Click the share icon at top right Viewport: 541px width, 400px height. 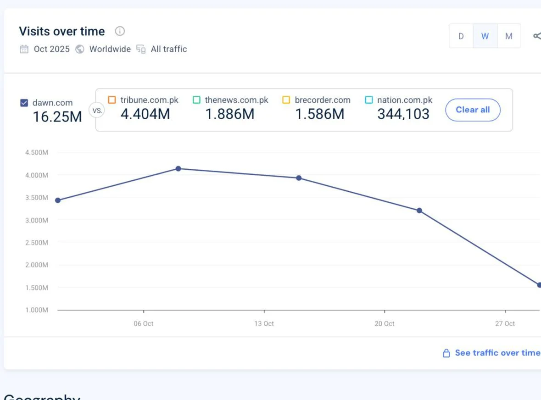[x=536, y=36]
